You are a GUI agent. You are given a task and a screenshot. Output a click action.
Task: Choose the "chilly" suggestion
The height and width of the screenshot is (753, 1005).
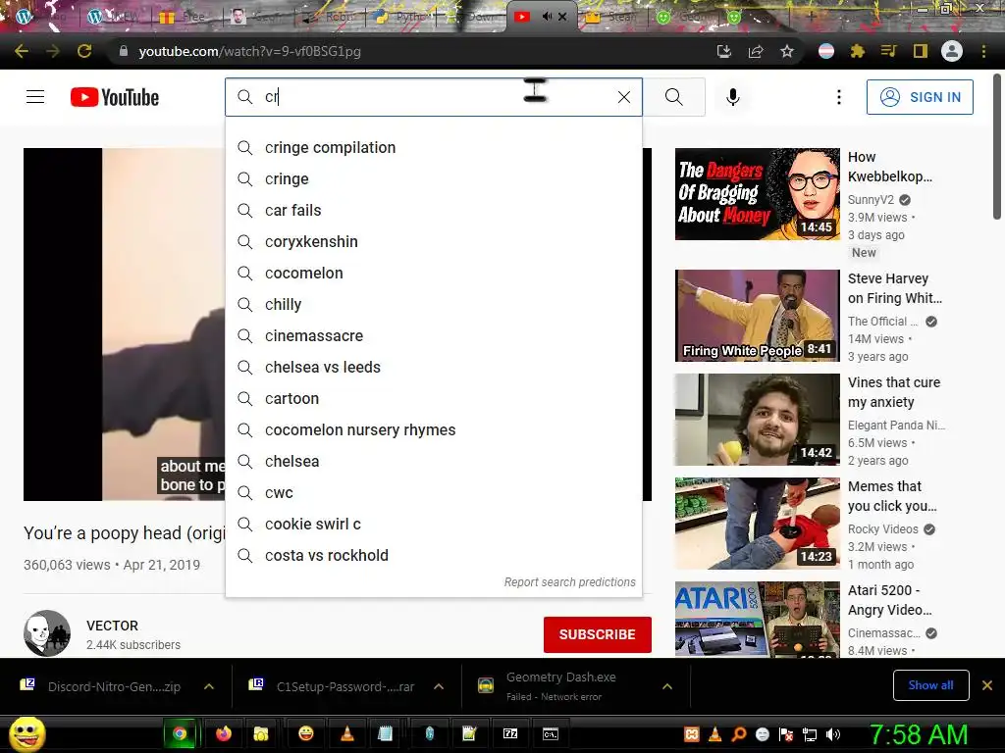433,305
